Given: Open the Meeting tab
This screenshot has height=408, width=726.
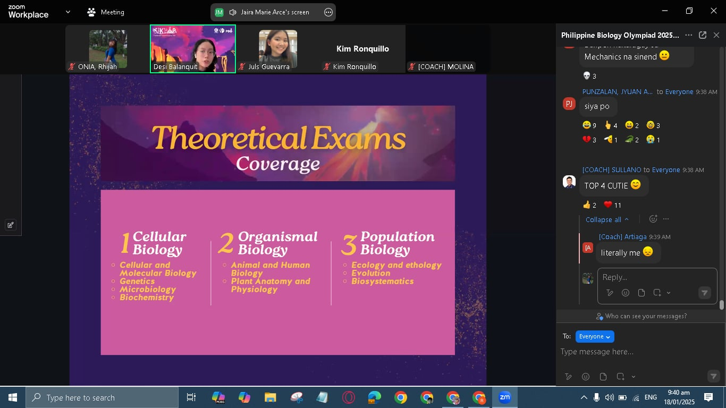Looking at the screenshot, I should 106,12.
